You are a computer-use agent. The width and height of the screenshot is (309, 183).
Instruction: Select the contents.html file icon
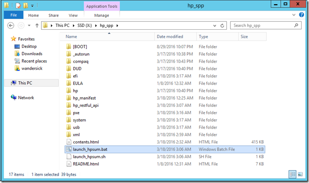pos(69,142)
